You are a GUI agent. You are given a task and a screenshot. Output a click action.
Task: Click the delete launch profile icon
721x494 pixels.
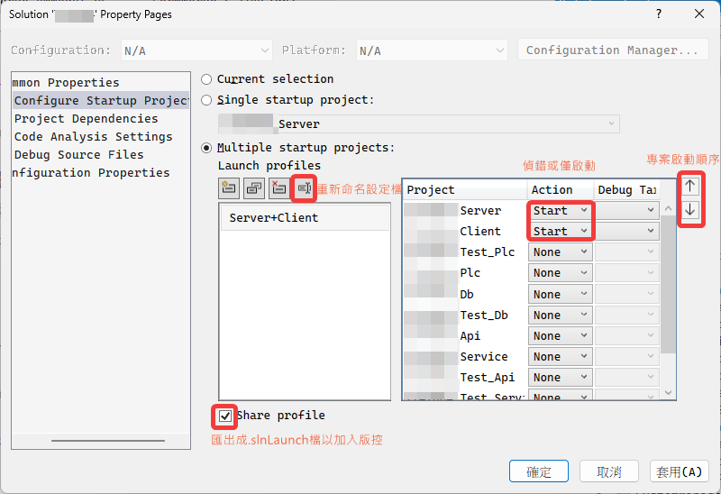pyautogui.click(x=279, y=188)
